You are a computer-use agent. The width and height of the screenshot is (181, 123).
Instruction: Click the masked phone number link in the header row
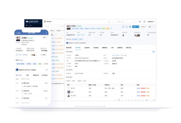(x=81, y=35)
